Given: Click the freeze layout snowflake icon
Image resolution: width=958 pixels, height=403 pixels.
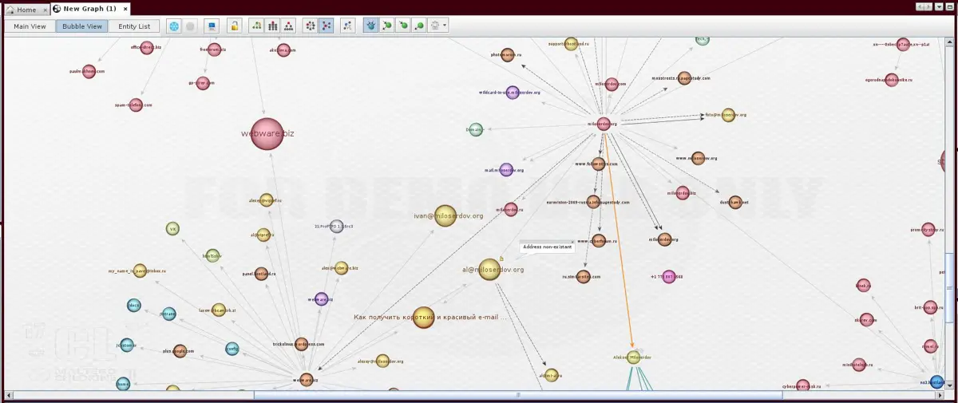Looking at the screenshot, I should (x=173, y=26).
